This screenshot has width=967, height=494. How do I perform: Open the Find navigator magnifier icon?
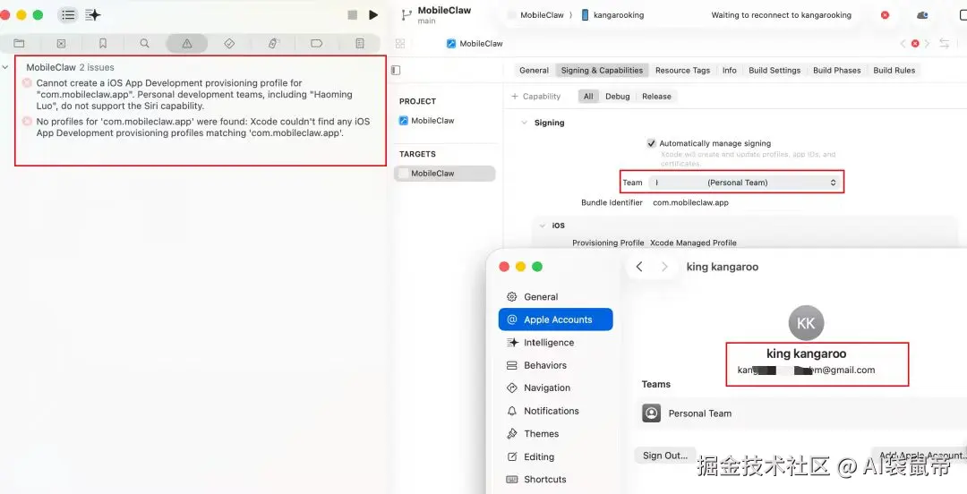point(144,43)
